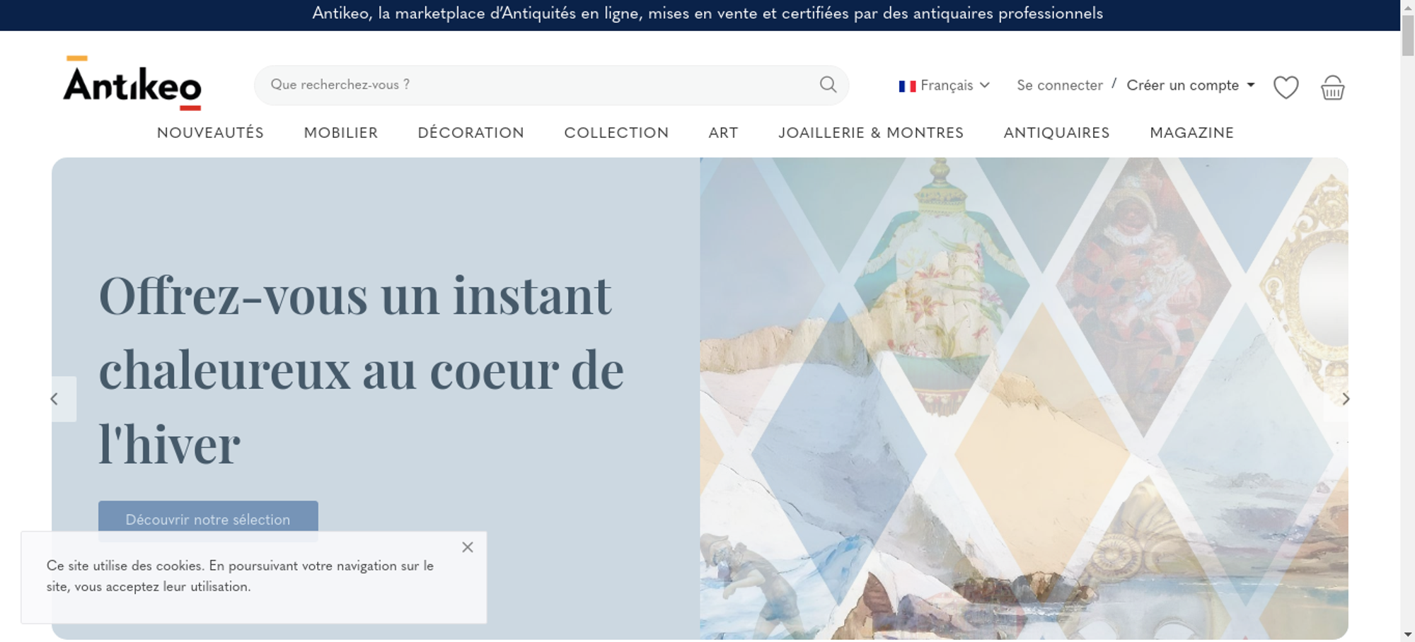Open the shopping basket icon
Image resolution: width=1415 pixels, height=642 pixels.
(x=1332, y=88)
